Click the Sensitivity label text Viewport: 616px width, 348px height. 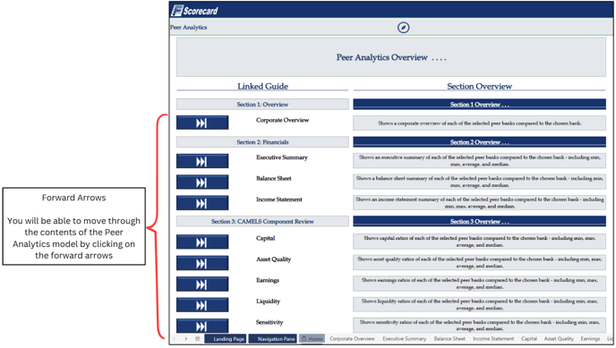pos(269,322)
